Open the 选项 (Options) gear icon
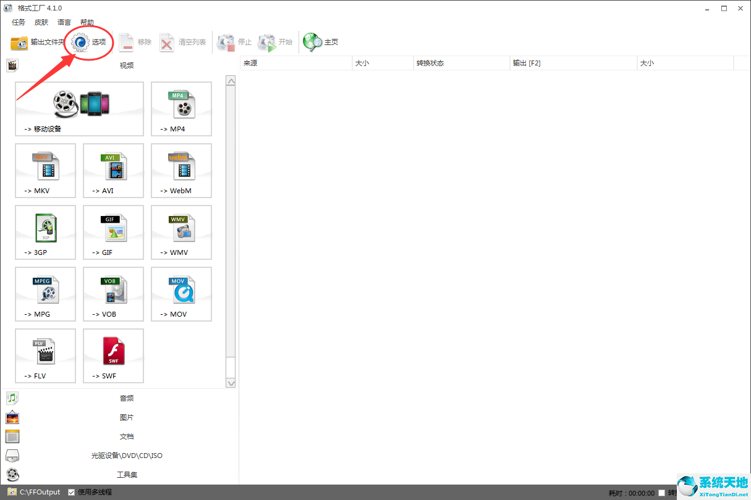This screenshot has width=751, height=500. point(80,42)
